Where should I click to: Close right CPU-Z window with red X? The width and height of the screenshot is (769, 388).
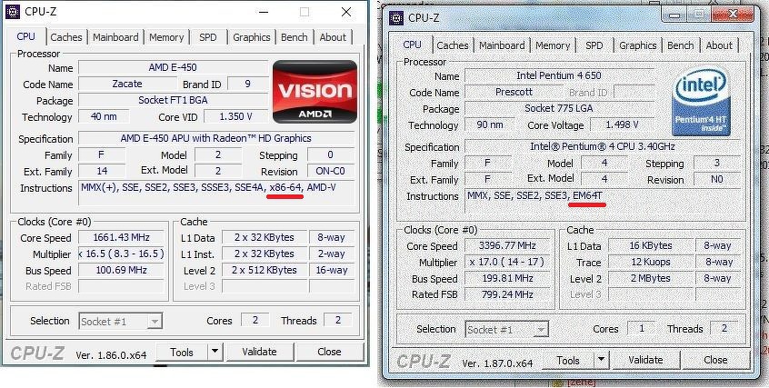point(733,15)
